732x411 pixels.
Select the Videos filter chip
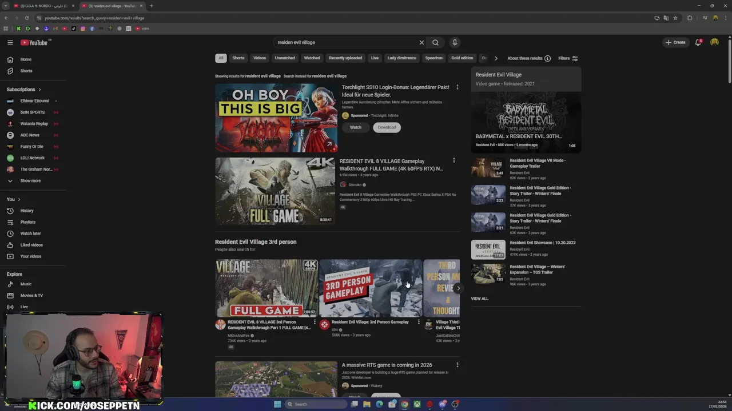[260, 58]
